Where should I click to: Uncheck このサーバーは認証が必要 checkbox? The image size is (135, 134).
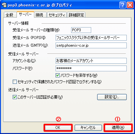coord(15,97)
